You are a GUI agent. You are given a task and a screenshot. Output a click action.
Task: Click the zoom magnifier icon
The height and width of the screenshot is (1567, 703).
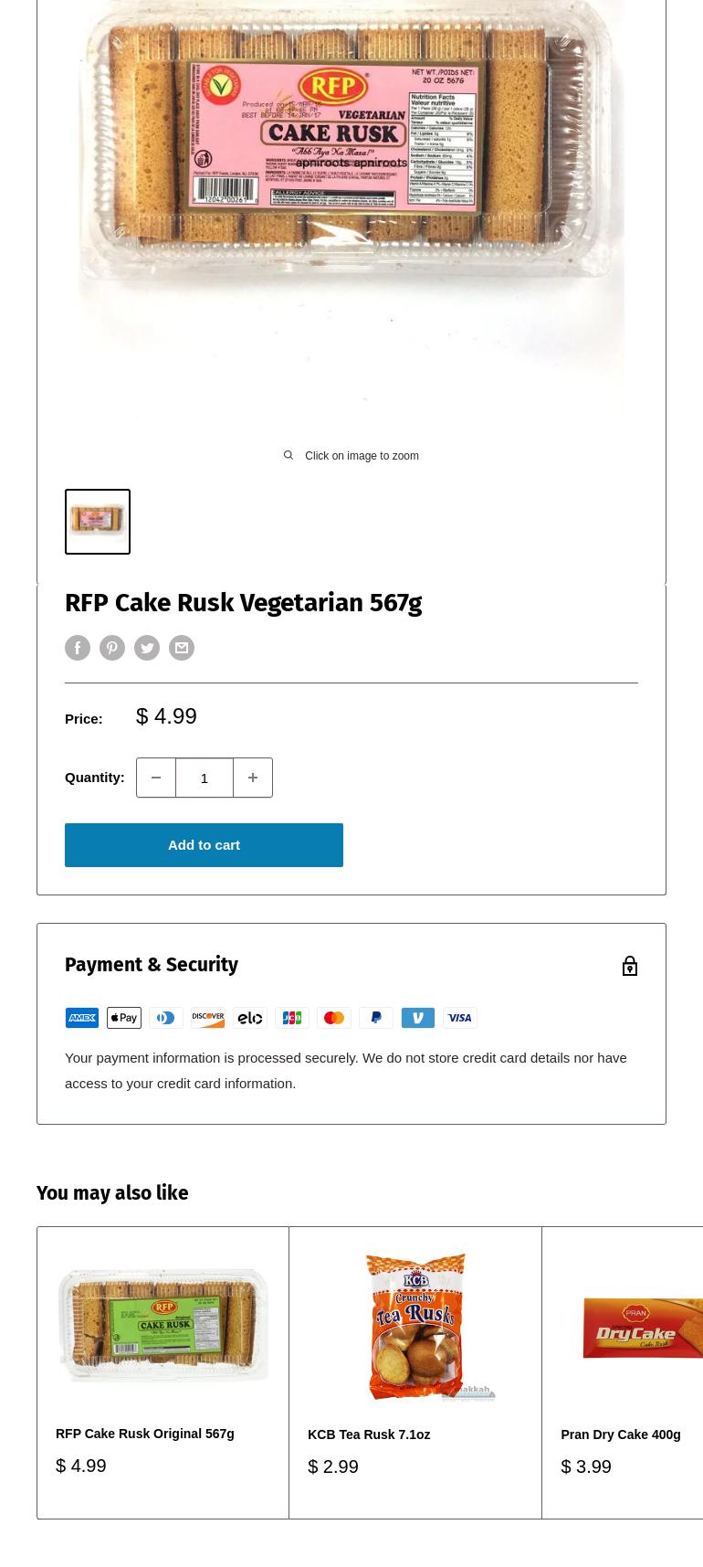289,456
